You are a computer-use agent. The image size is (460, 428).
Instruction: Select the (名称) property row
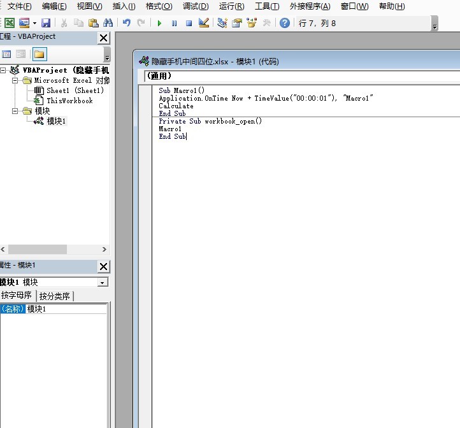click(x=12, y=309)
